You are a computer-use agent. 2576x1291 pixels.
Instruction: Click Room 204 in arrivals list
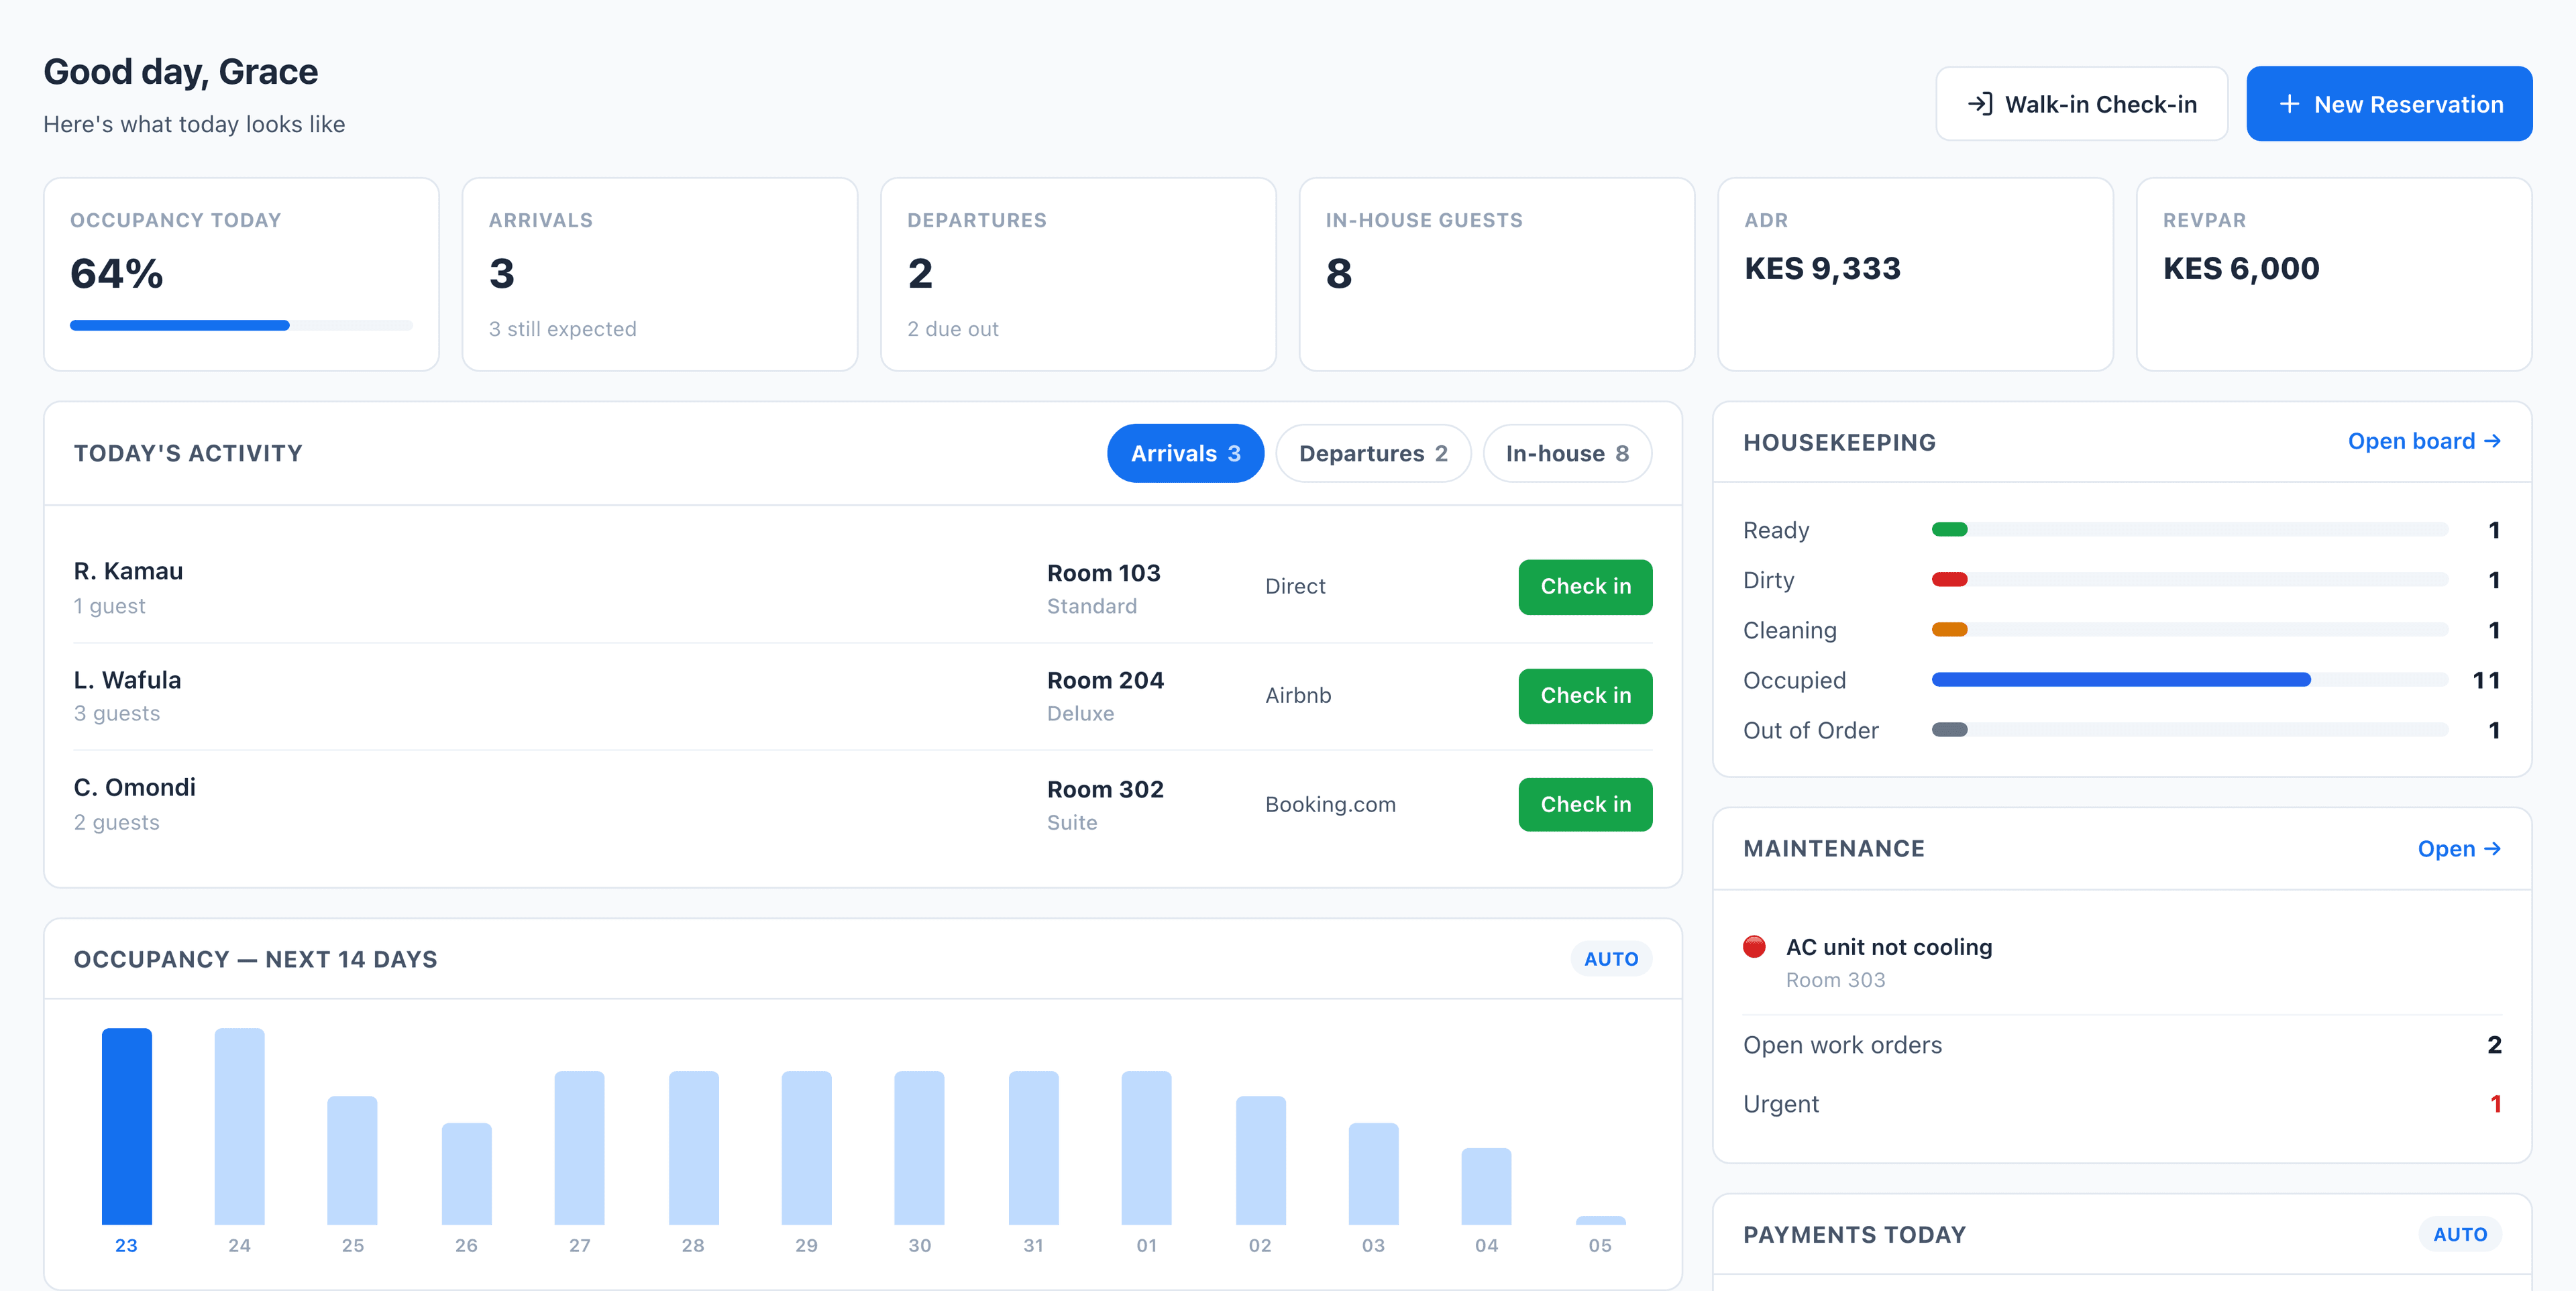(1105, 680)
